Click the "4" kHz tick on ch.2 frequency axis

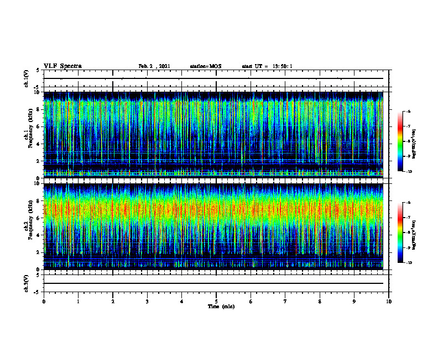pos(39,235)
